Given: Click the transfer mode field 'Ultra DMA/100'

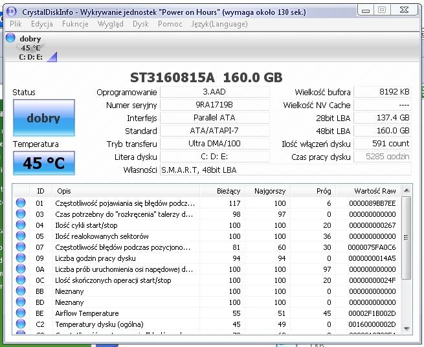Looking at the screenshot, I should [x=215, y=144].
